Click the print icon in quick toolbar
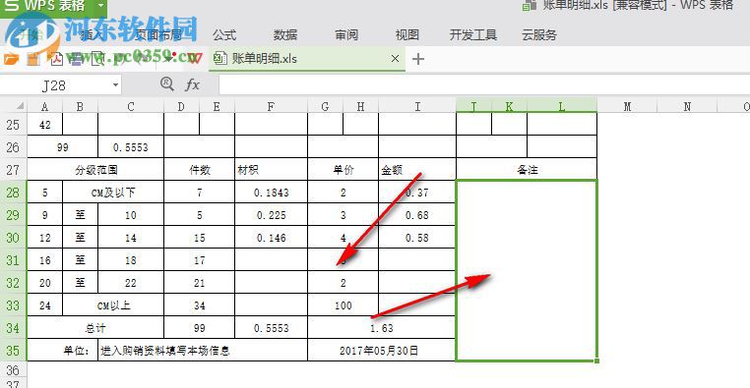Screen dimensions: 750x388 click(x=77, y=59)
